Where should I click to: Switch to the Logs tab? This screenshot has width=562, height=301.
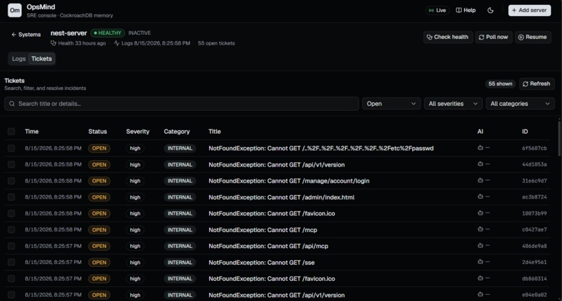(x=19, y=59)
